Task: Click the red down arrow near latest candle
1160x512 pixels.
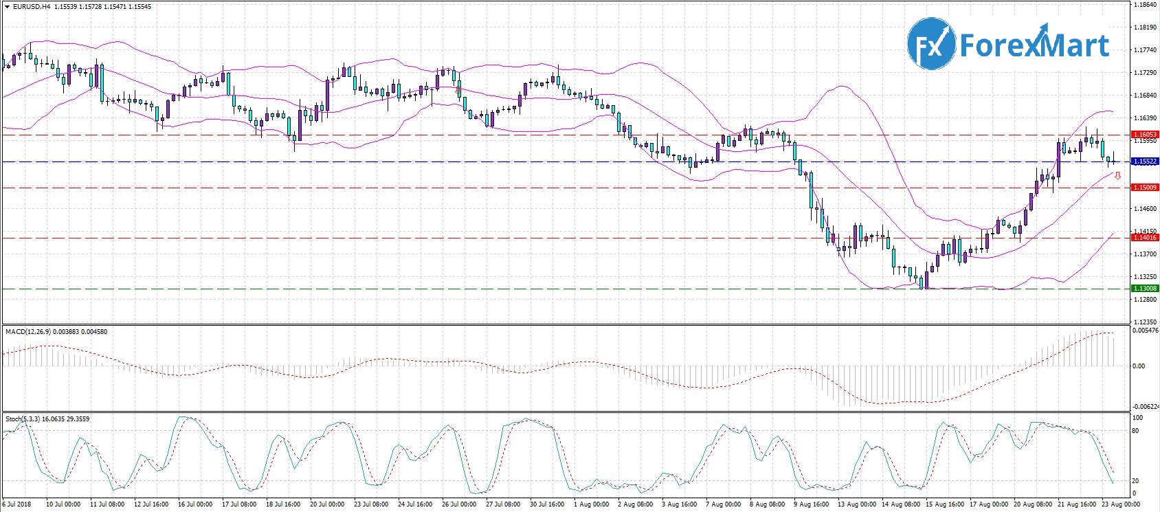Action: point(1117,176)
